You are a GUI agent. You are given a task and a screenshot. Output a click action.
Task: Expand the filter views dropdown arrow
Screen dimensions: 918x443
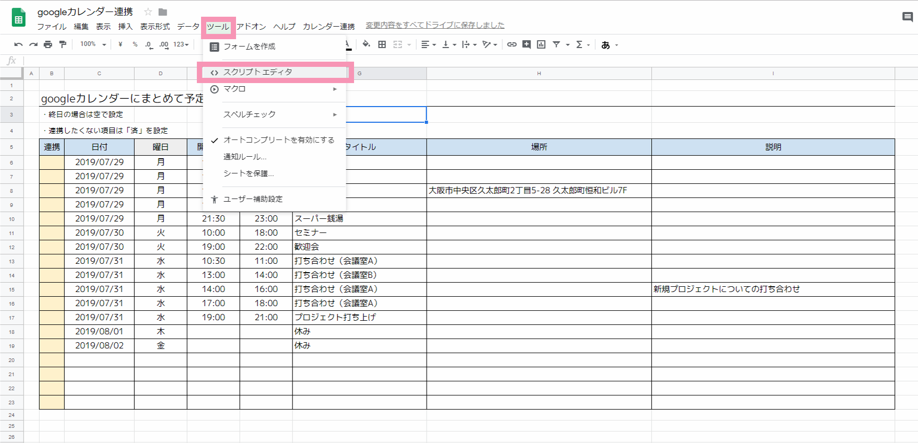pyautogui.click(x=568, y=45)
